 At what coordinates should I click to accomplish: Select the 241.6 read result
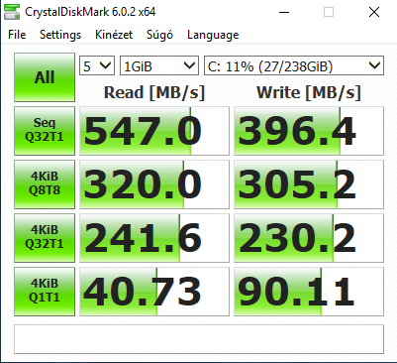tap(154, 238)
